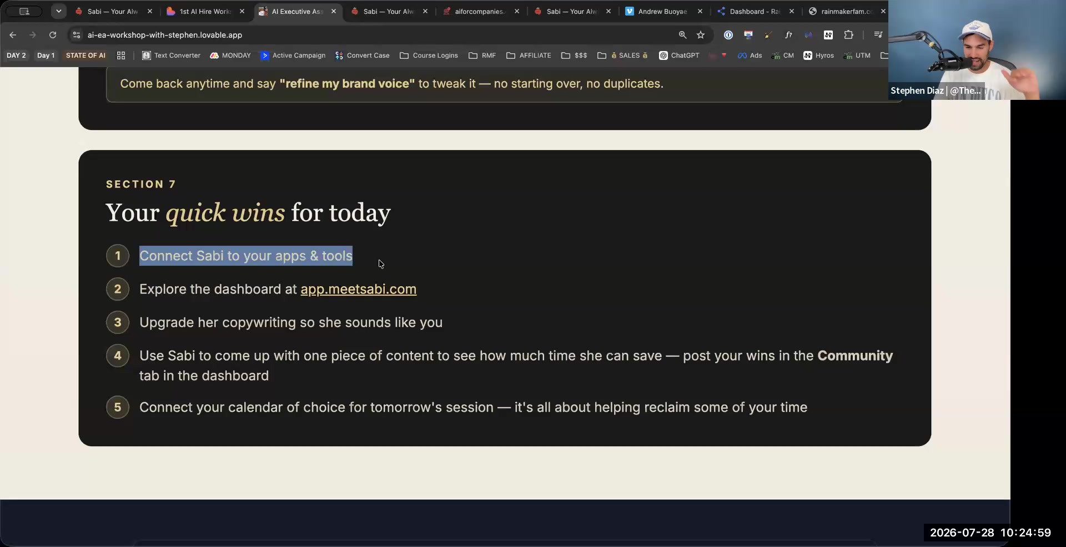Open the STATE OF AI bookmark
Image resolution: width=1066 pixels, height=547 pixels.
click(86, 55)
